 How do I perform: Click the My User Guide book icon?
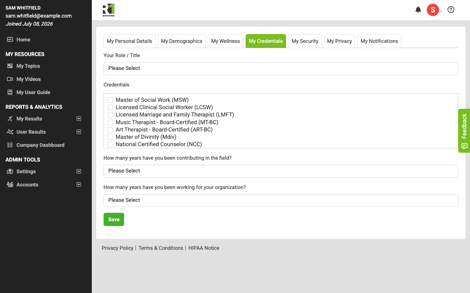(x=10, y=92)
